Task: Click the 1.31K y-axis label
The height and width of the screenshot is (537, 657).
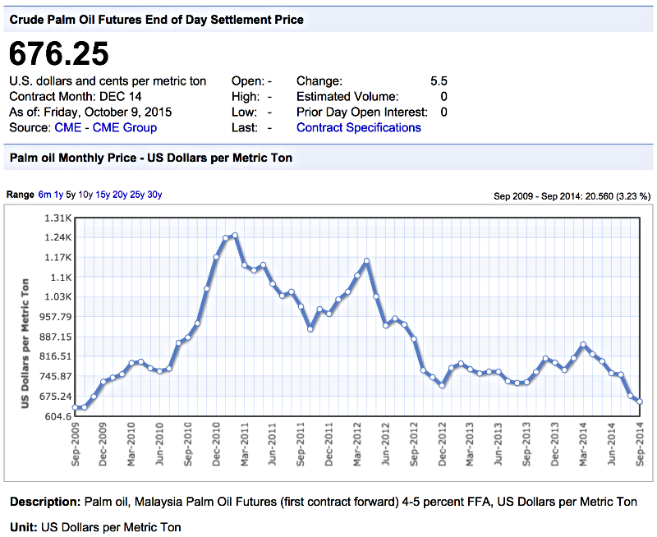Action: [x=57, y=218]
